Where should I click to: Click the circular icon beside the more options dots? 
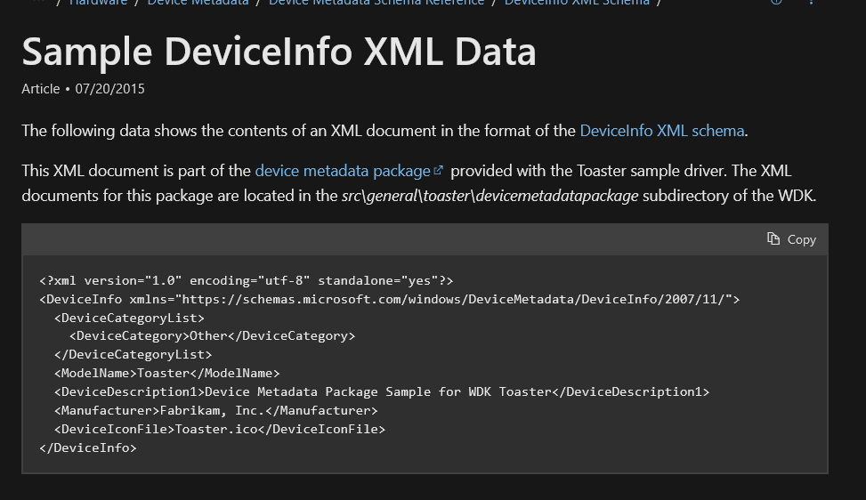pos(775,3)
